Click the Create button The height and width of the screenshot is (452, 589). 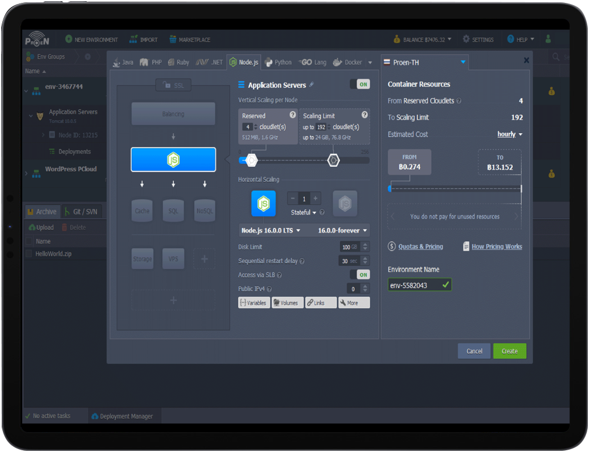(x=509, y=351)
